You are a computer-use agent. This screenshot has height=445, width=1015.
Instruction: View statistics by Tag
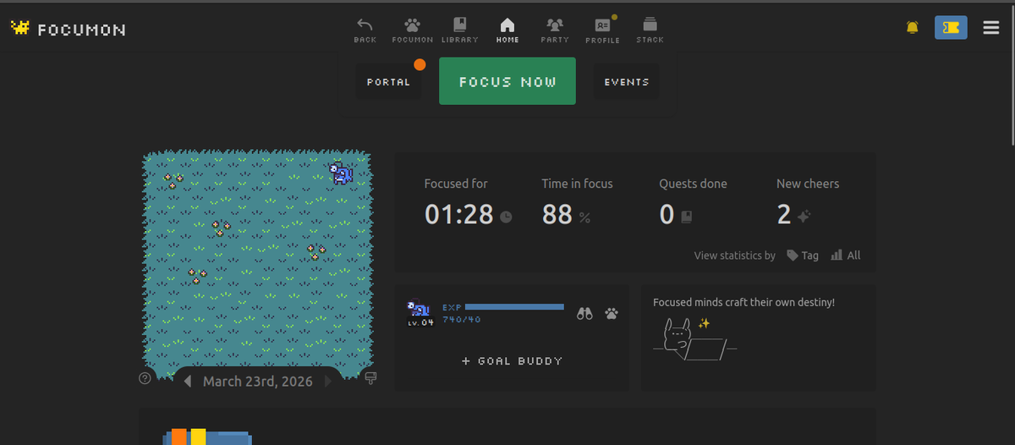point(803,255)
